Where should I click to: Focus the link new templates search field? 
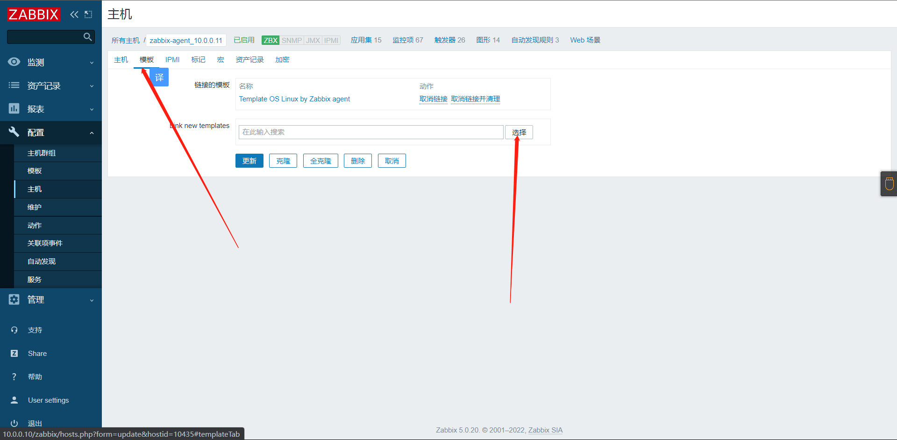(x=371, y=132)
